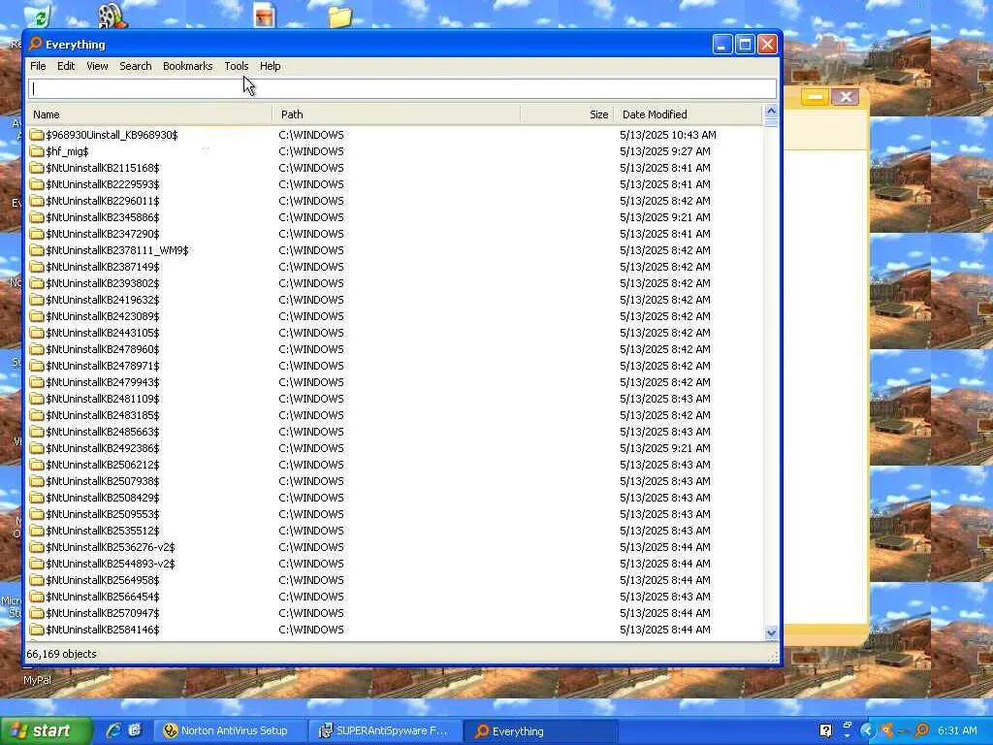Click the scrollbar down arrow in results
The width and height of the screenshot is (993, 745).
(x=771, y=632)
